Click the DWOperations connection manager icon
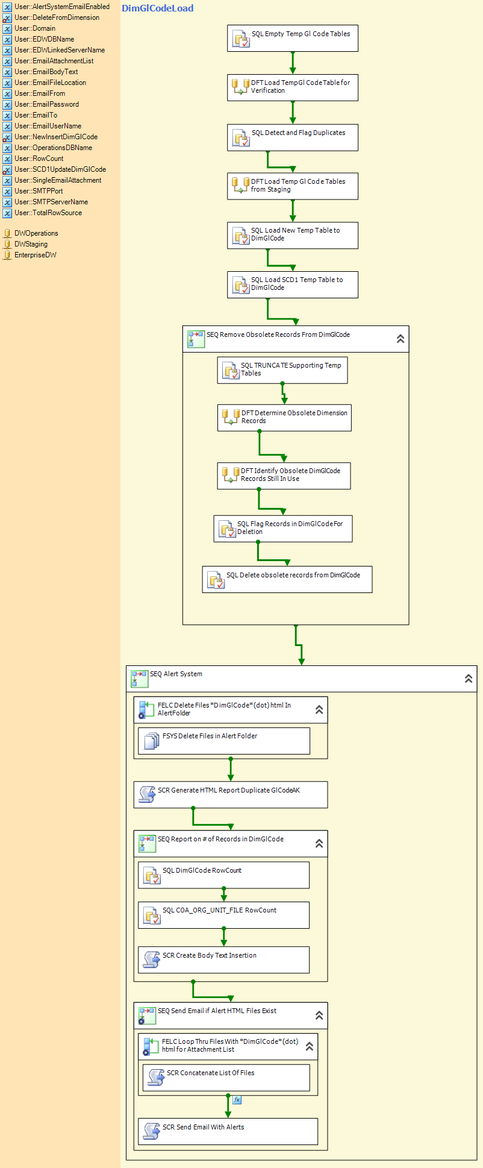The width and height of the screenshot is (483, 1168). [x=7, y=234]
